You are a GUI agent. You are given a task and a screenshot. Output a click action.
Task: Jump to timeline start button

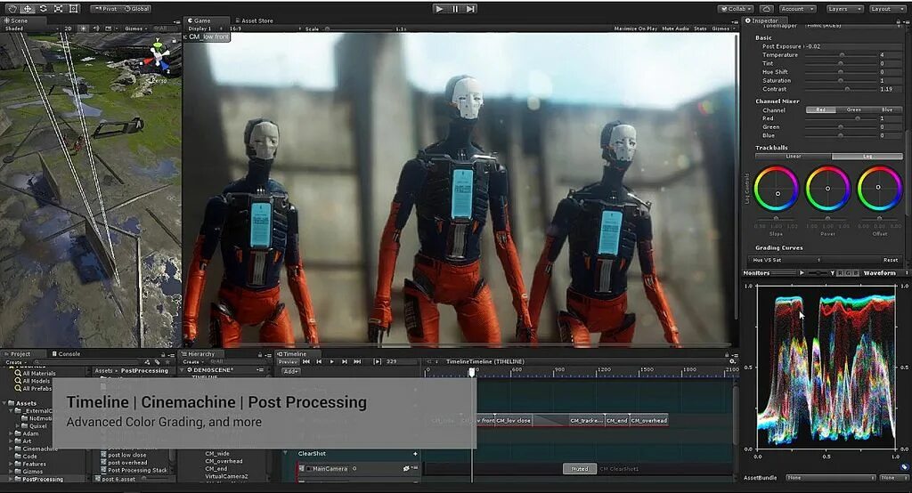coord(306,361)
